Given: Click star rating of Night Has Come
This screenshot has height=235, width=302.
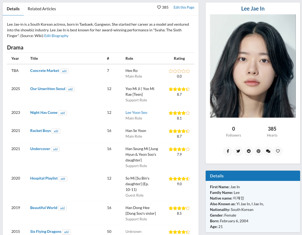Looking at the screenshot, I should 179,113.
